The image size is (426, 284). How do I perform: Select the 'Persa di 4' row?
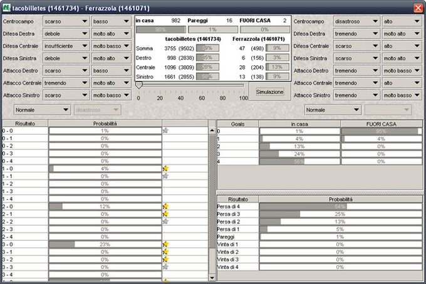pyautogui.click(x=319, y=206)
